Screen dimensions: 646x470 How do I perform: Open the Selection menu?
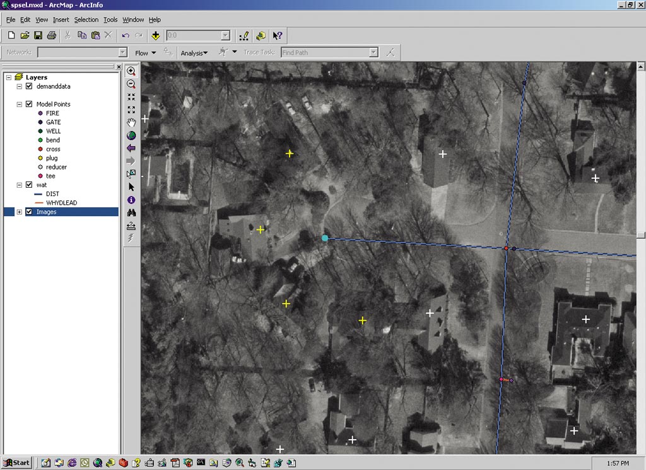(x=86, y=20)
